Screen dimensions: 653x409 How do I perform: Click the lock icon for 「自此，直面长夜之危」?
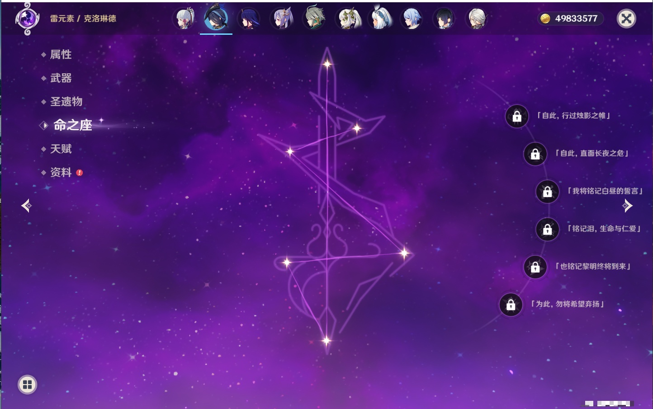(x=535, y=154)
